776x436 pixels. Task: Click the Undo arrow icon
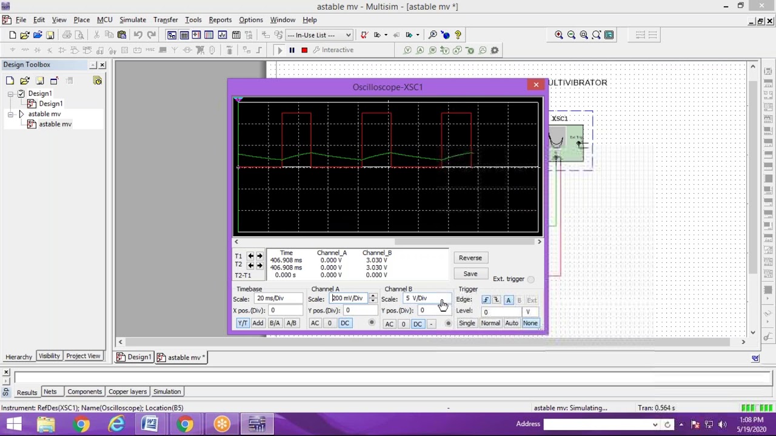[138, 35]
